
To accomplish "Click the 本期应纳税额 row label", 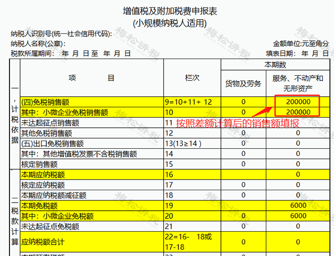I will pyautogui.click(x=43, y=174).
